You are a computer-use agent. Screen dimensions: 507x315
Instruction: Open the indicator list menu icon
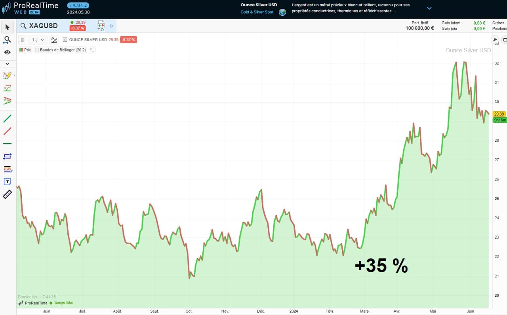[92, 50]
